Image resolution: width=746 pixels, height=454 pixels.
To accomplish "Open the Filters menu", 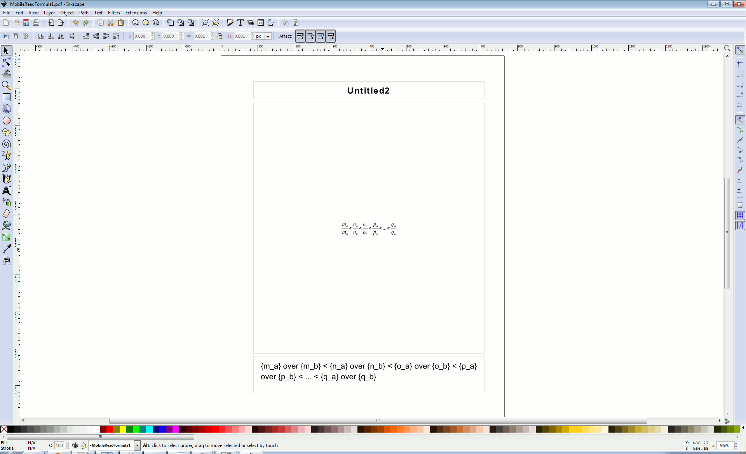I will click(114, 13).
